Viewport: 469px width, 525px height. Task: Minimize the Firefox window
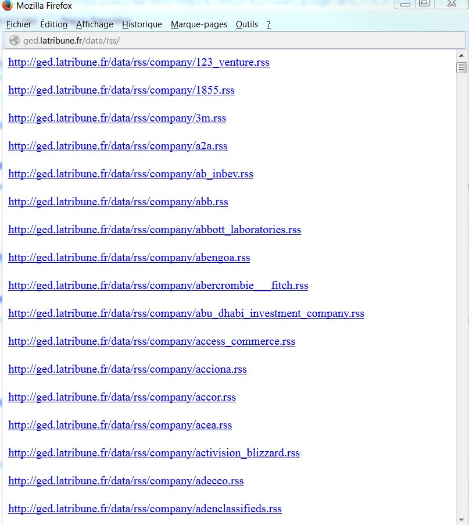(x=405, y=4)
